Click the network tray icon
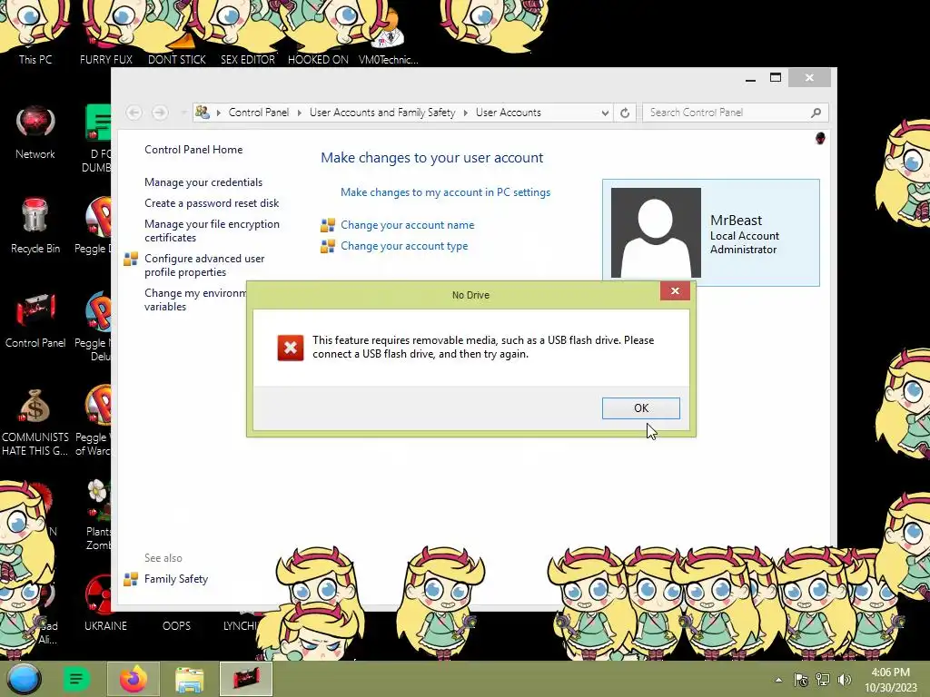 (x=823, y=680)
